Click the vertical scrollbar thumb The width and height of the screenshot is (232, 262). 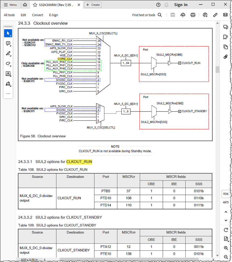[x=217, y=69]
